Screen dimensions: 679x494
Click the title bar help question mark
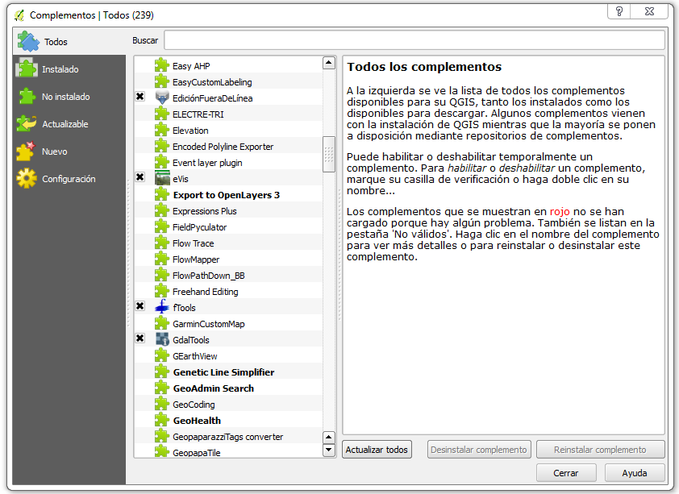(619, 11)
